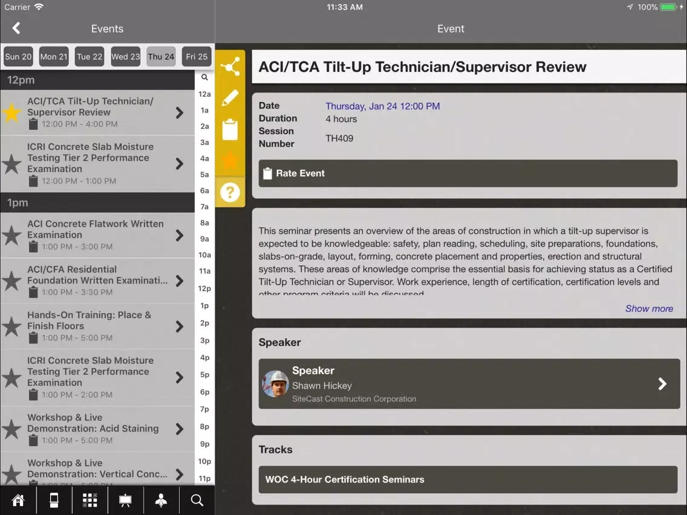Tap the pencil notes icon

pyautogui.click(x=230, y=98)
